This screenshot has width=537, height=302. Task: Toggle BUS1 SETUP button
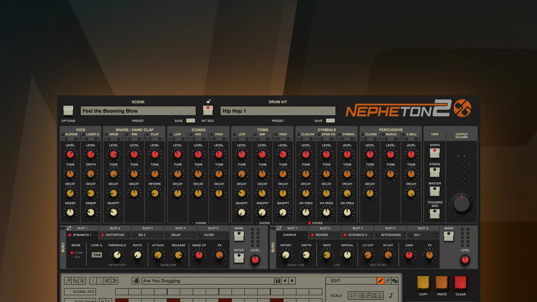pos(239,258)
